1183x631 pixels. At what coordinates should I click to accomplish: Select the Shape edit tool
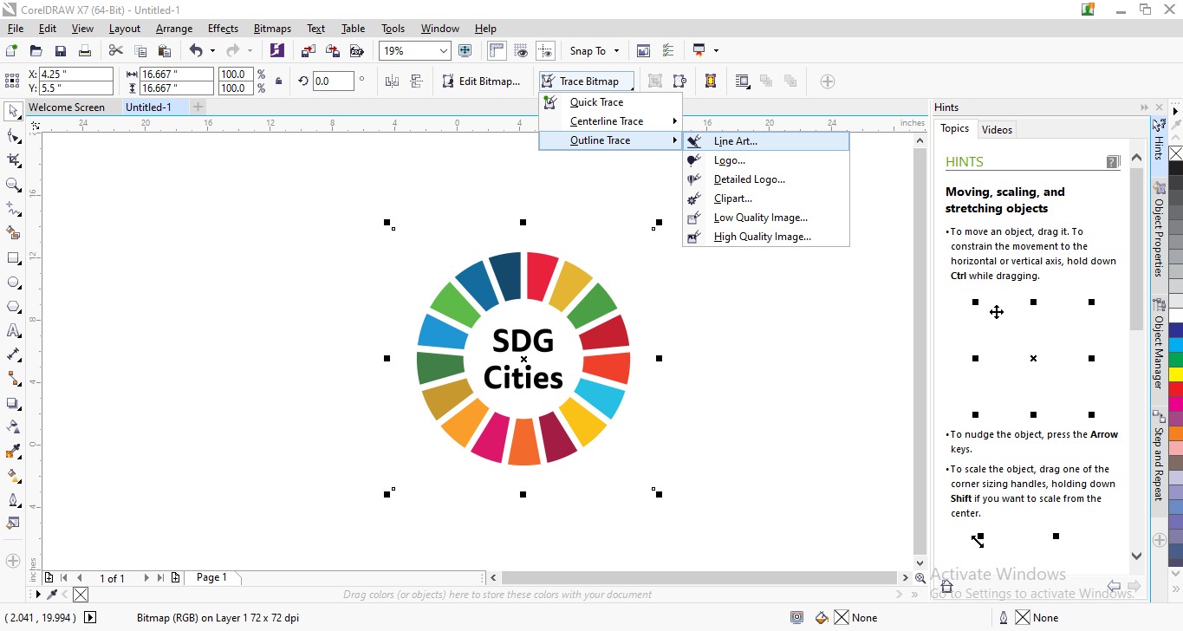click(13, 136)
